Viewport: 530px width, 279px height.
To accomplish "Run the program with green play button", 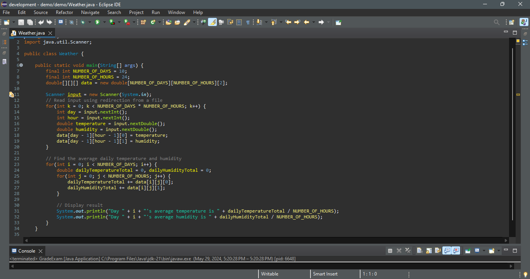I will coord(97,23).
